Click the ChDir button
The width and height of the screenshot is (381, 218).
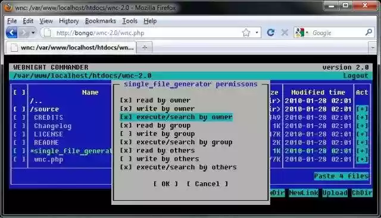click(362, 193)
